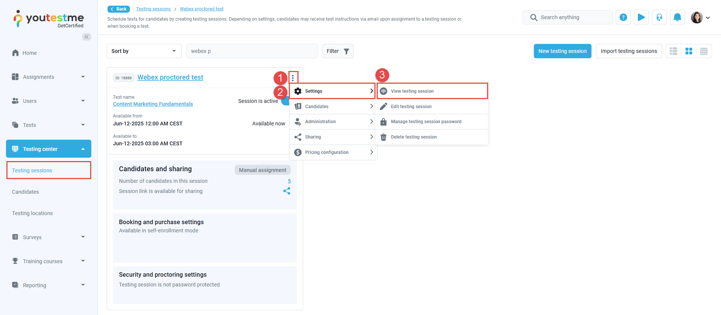Select Manage testing session password

coord(432,122)
